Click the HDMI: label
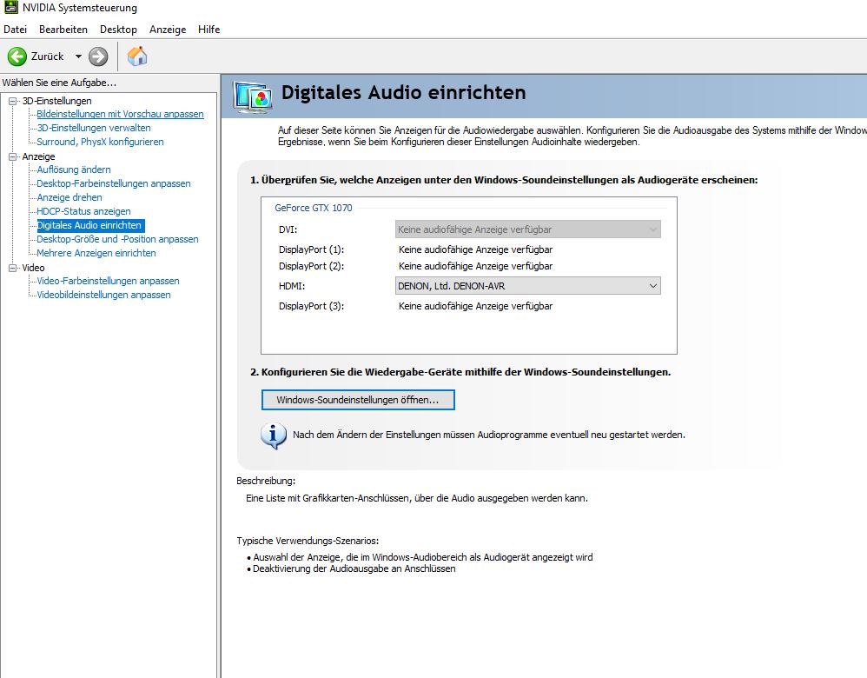 click(x=292, y=286)
